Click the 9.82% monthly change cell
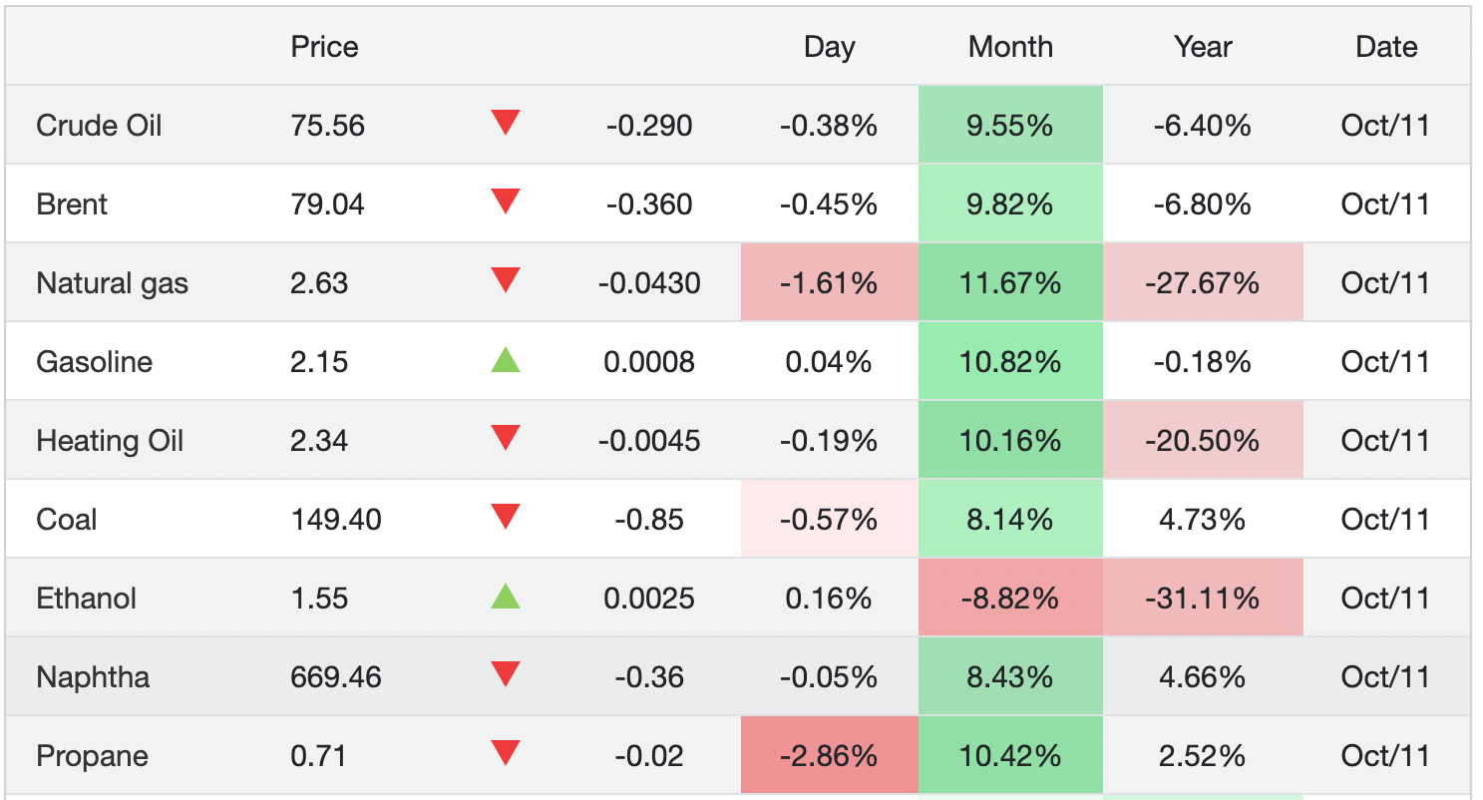The height and width of the screenshot is (800, 1483). pyautogui.click(x=1010, y=204)
